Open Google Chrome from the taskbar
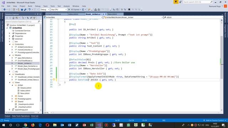 [x=25, y=125]
